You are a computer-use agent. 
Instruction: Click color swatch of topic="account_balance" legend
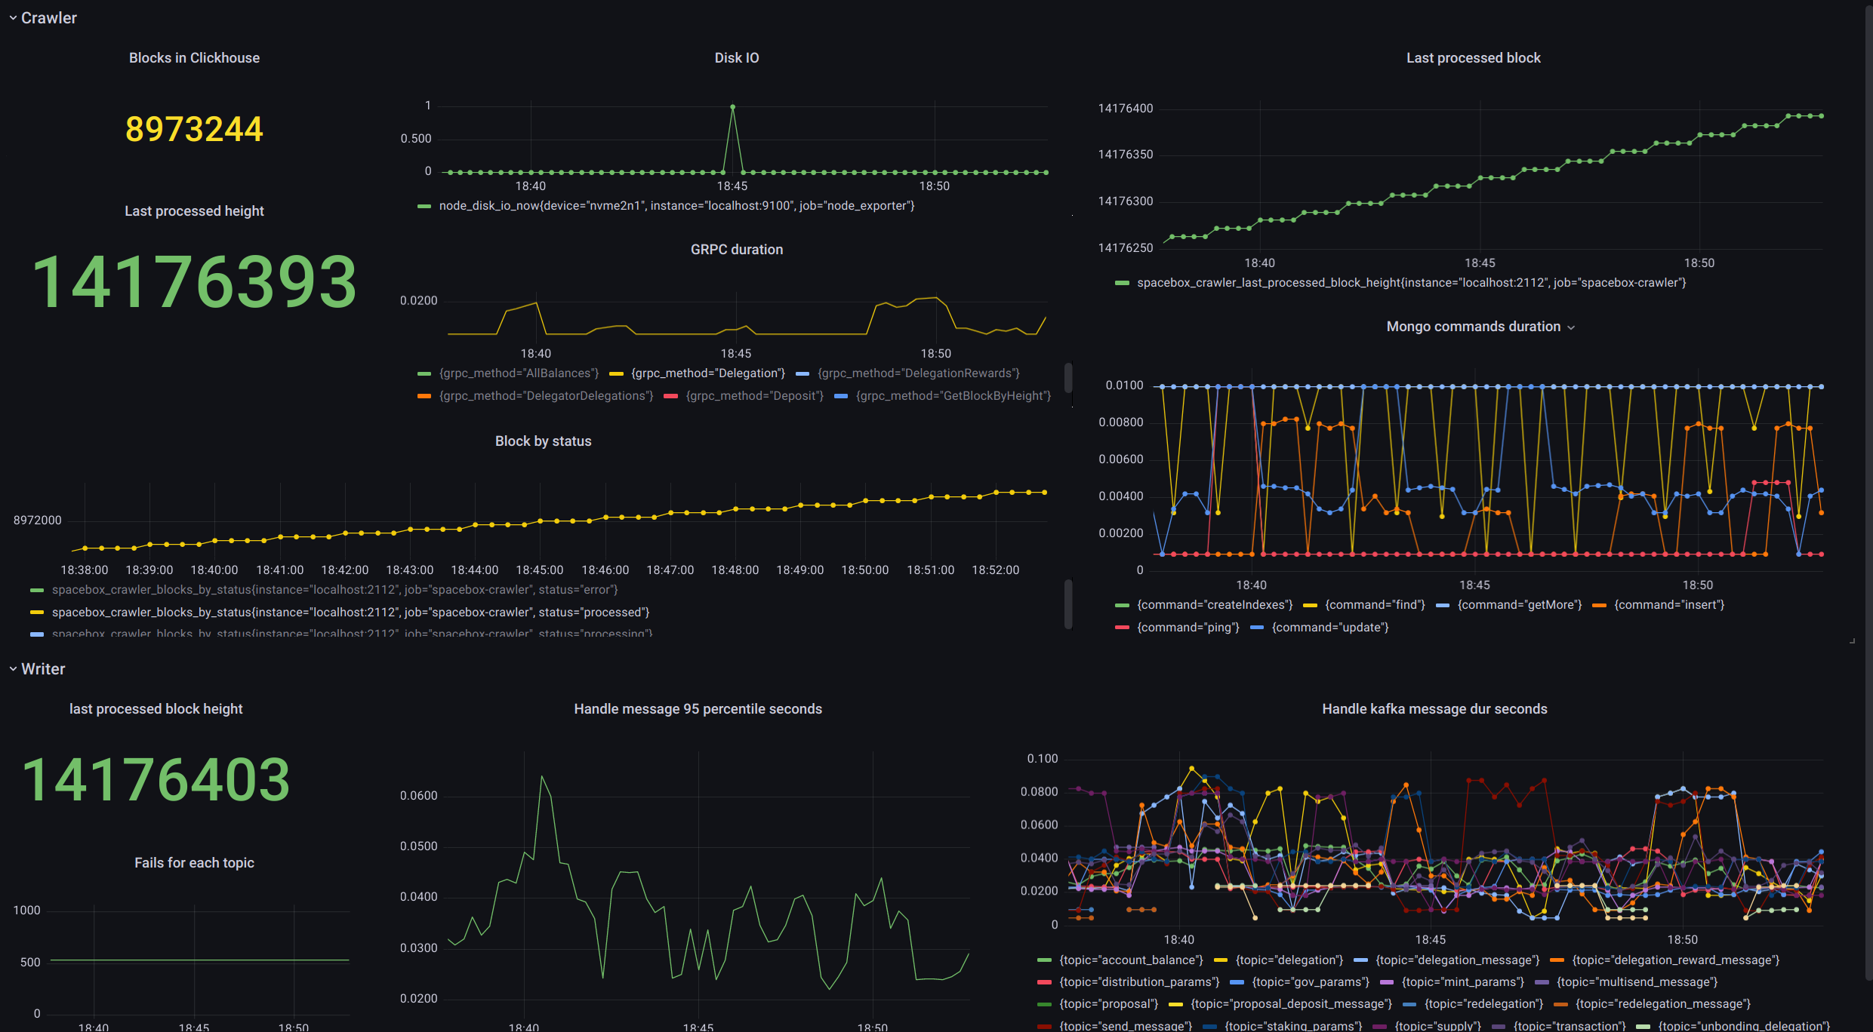[1045, 960]
